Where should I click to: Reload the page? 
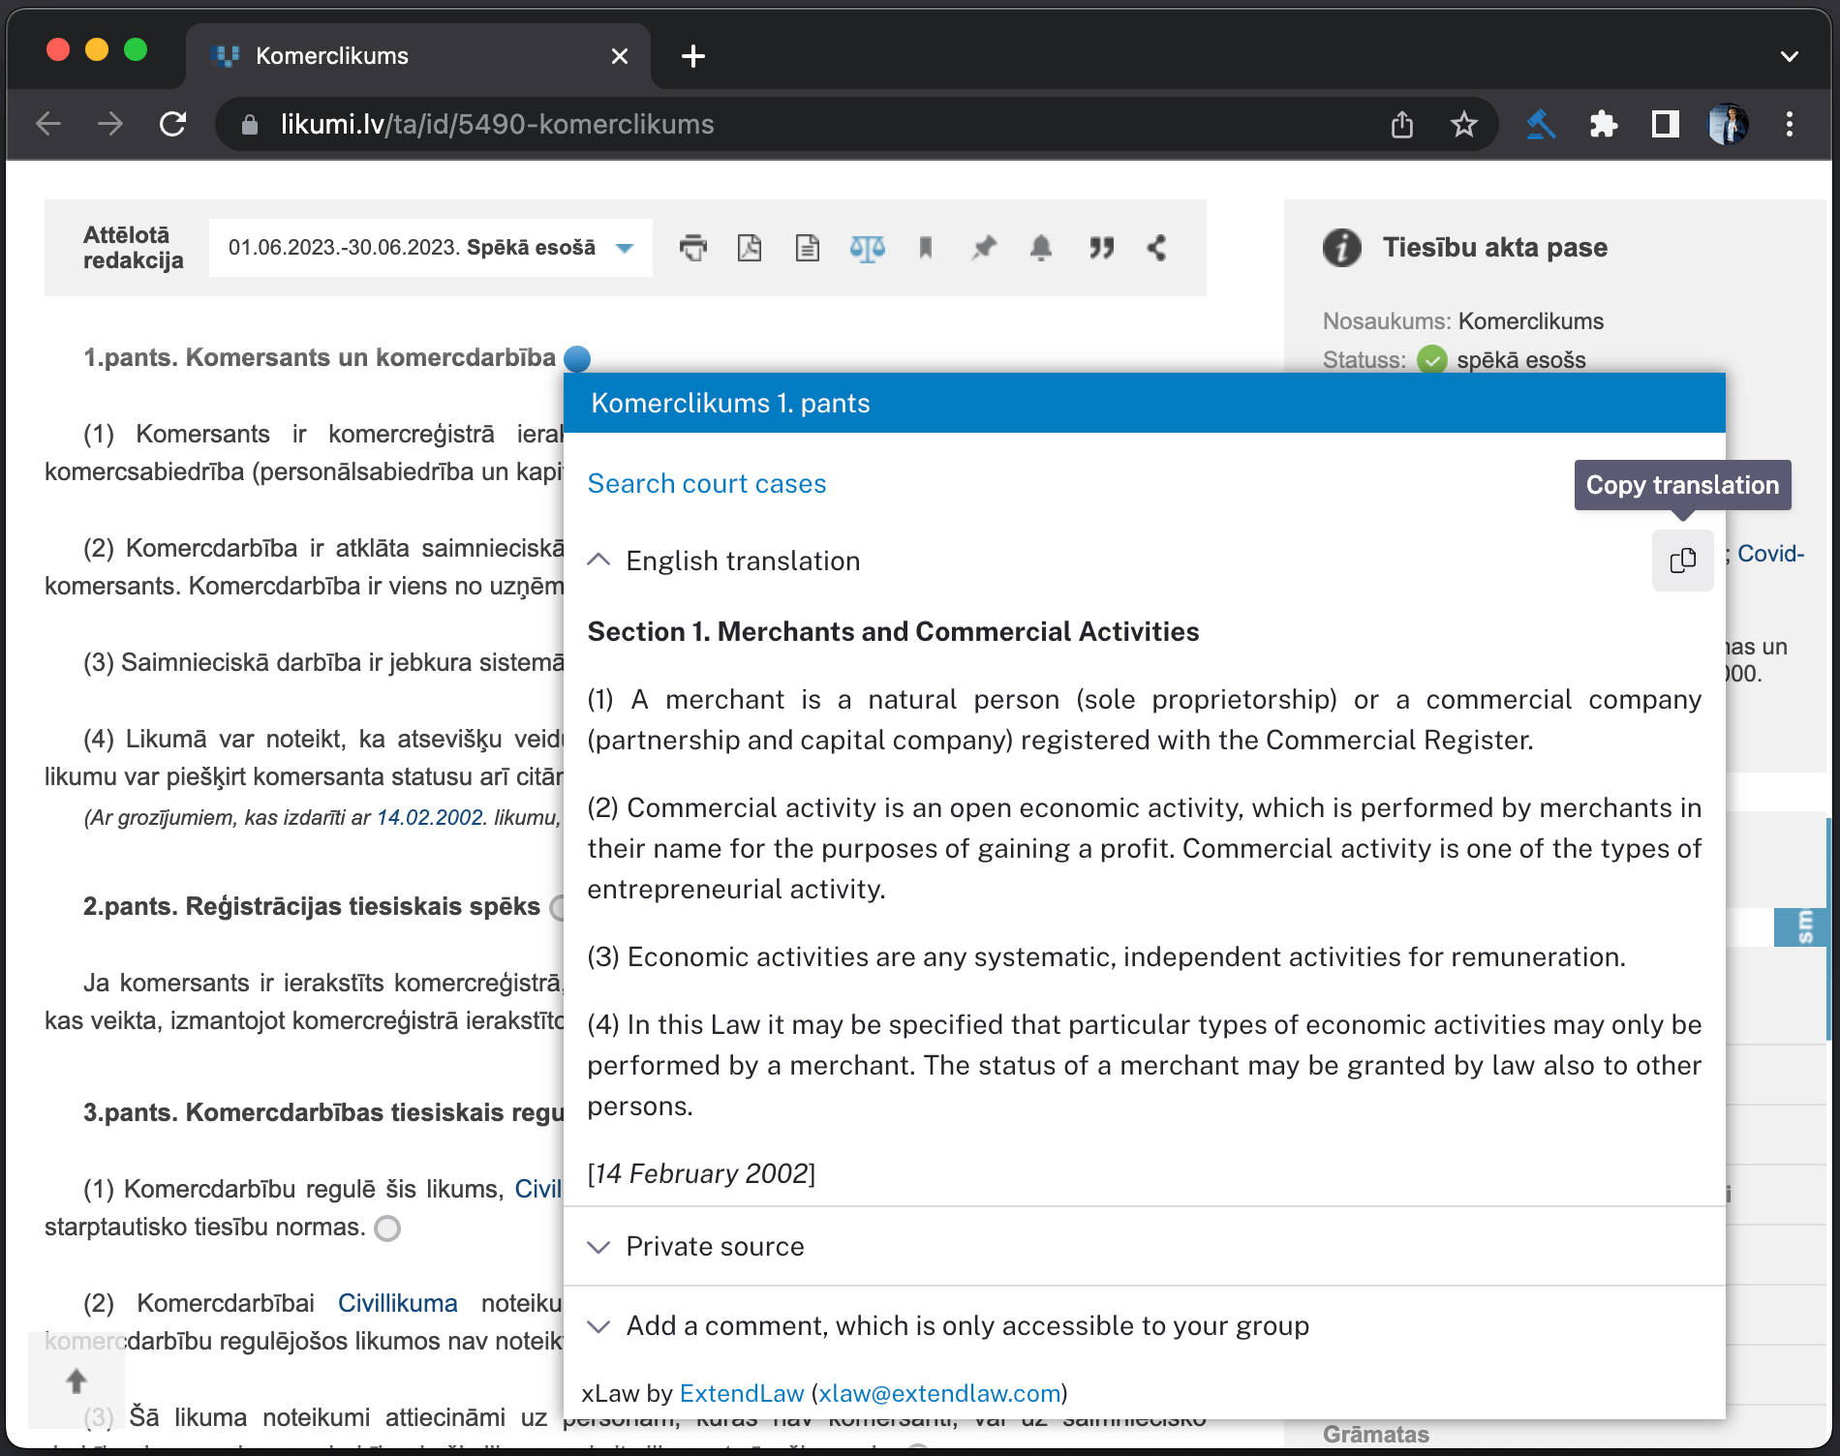172,124
